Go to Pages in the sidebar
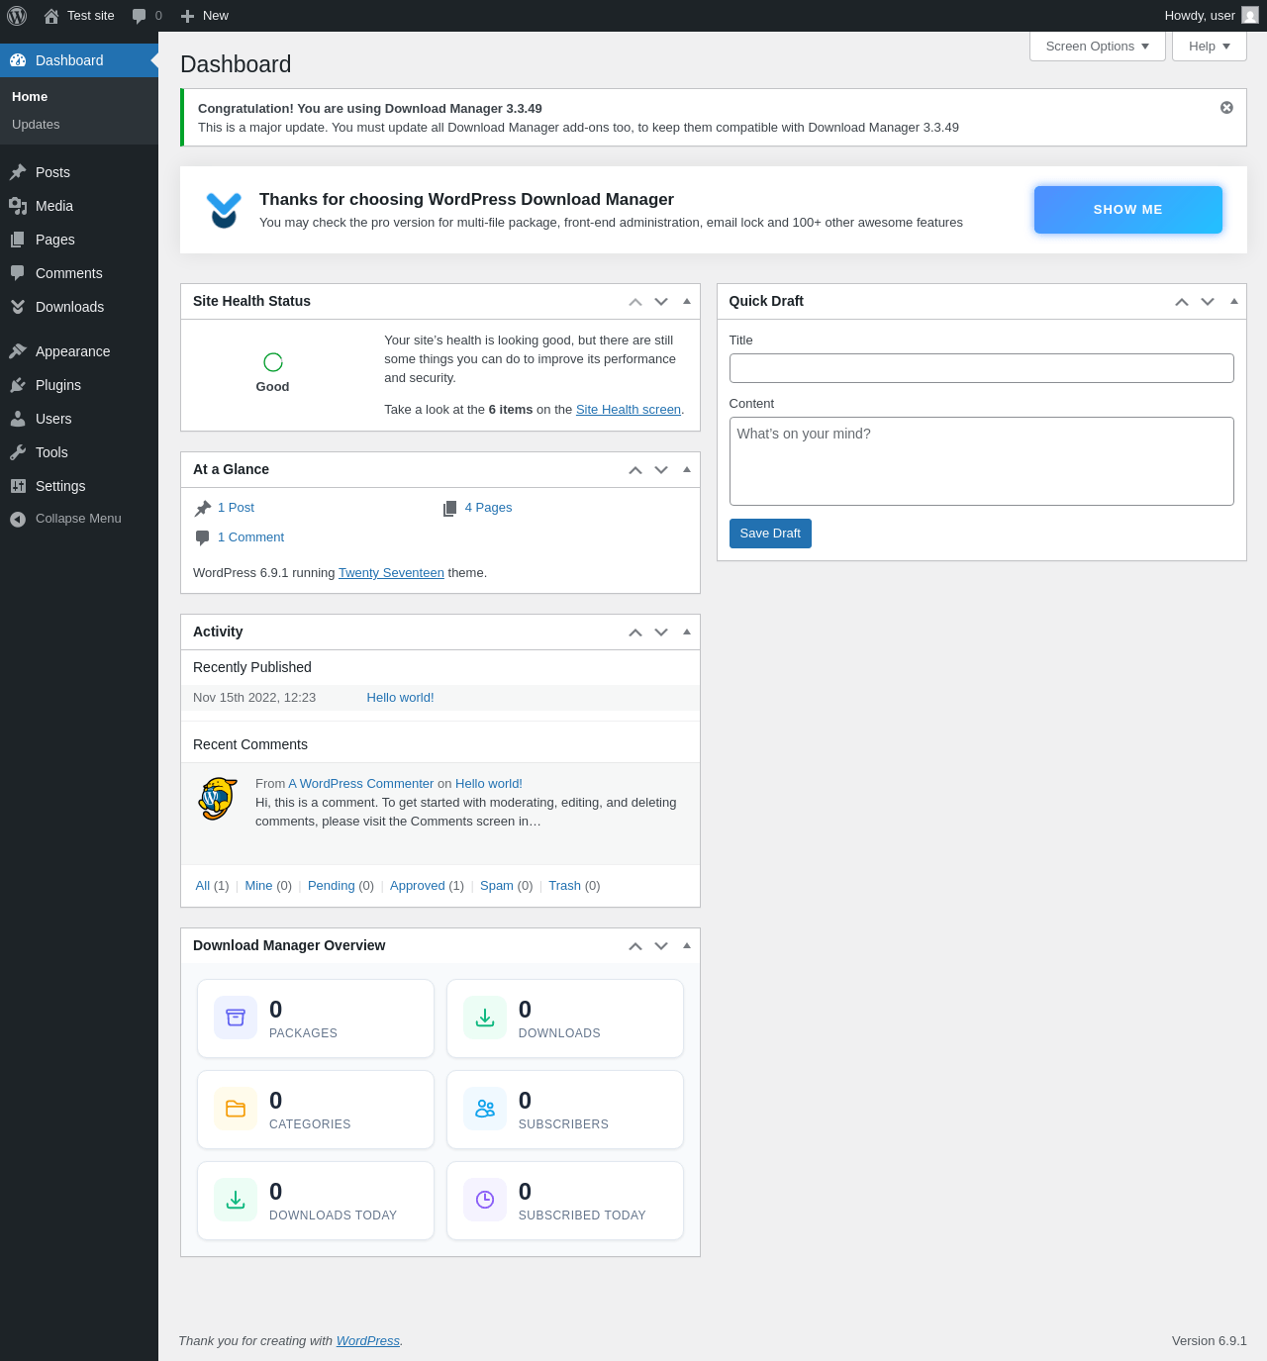Viewport: 1267px width, 1361px height. (79, 240)
